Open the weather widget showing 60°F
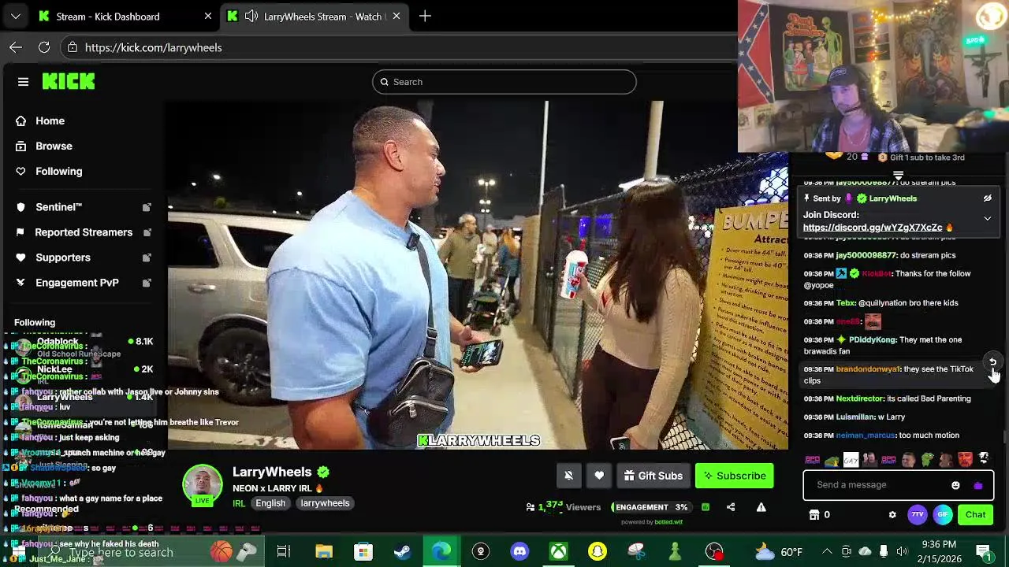The width and height of the screenshot is (1009, 567). 778,551
